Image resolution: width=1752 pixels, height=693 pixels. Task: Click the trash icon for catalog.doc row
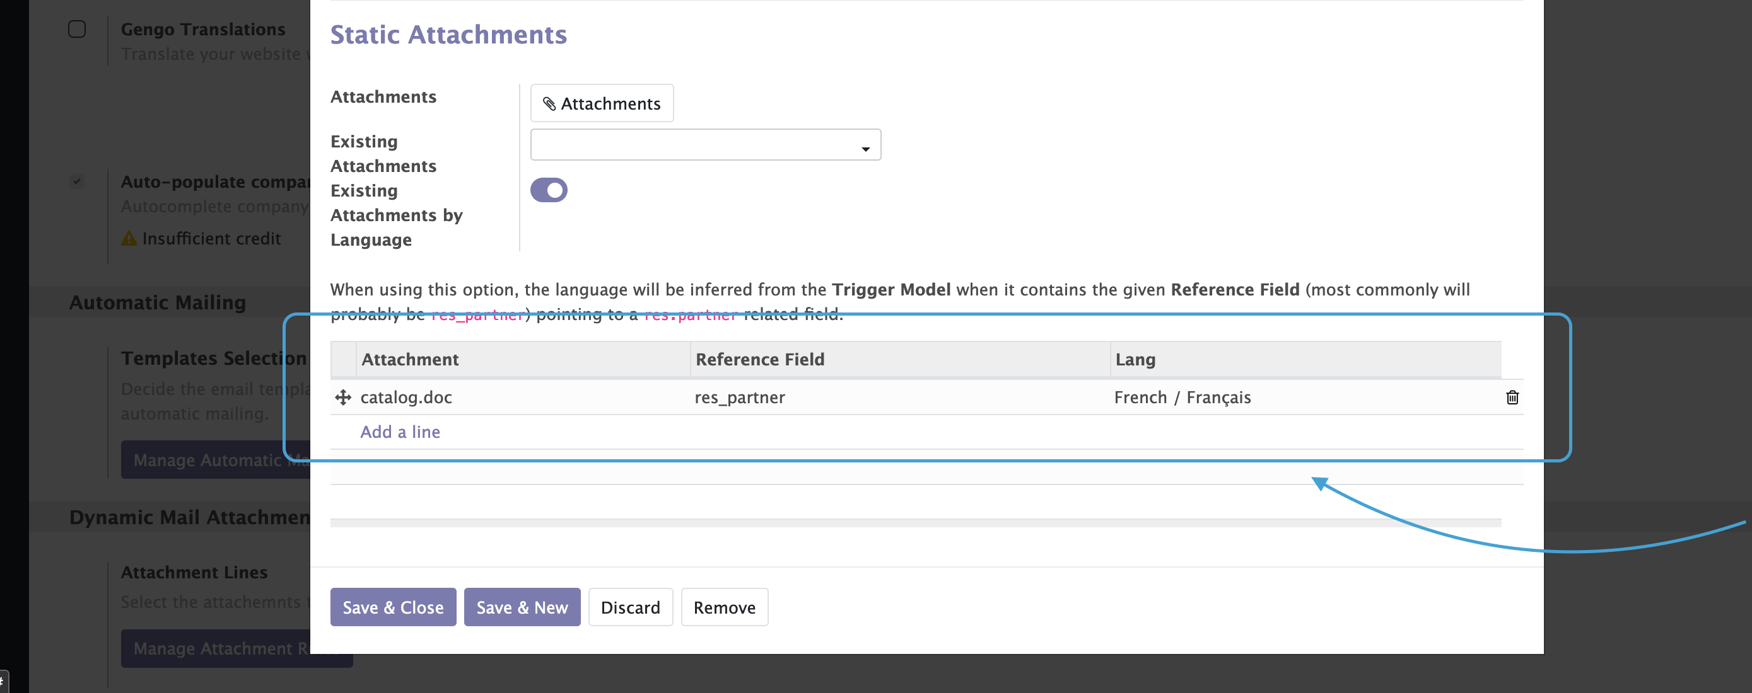[x=1512, y=398]
